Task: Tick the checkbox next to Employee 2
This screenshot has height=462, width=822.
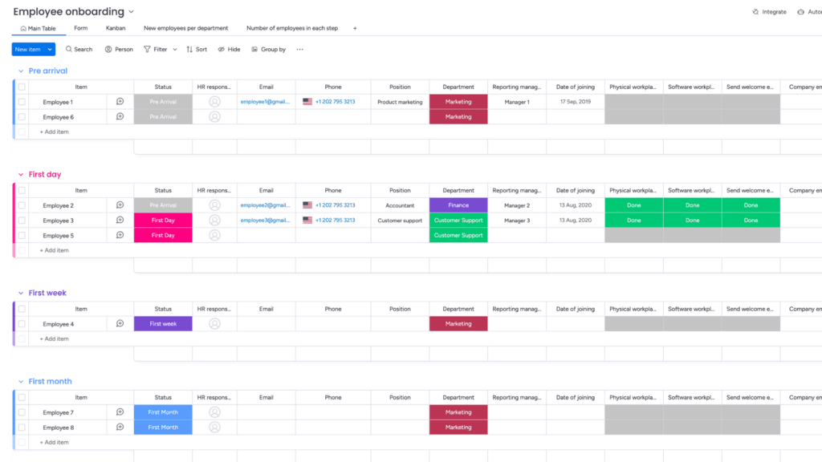Action: (22, 205)
